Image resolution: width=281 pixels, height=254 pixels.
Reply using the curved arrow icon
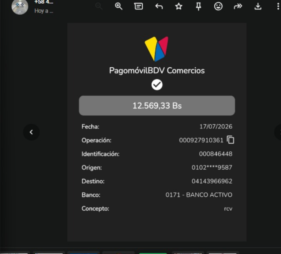click(159, 6)
